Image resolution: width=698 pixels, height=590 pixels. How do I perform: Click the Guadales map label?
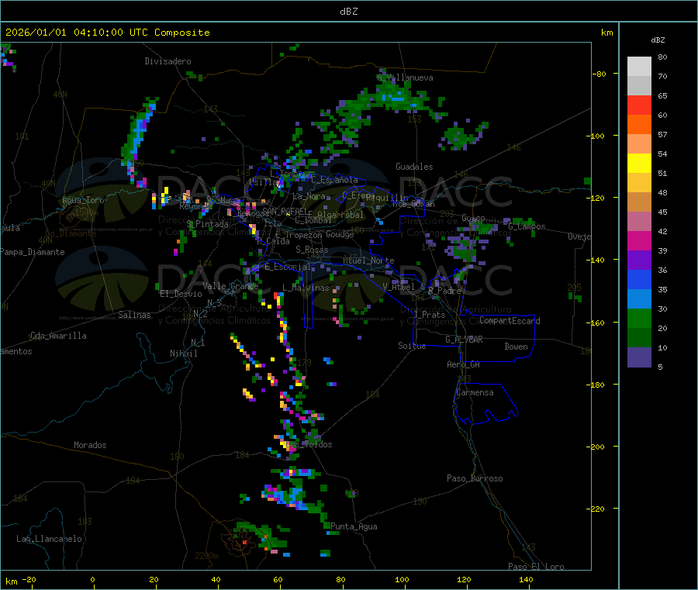coord(414,167)
